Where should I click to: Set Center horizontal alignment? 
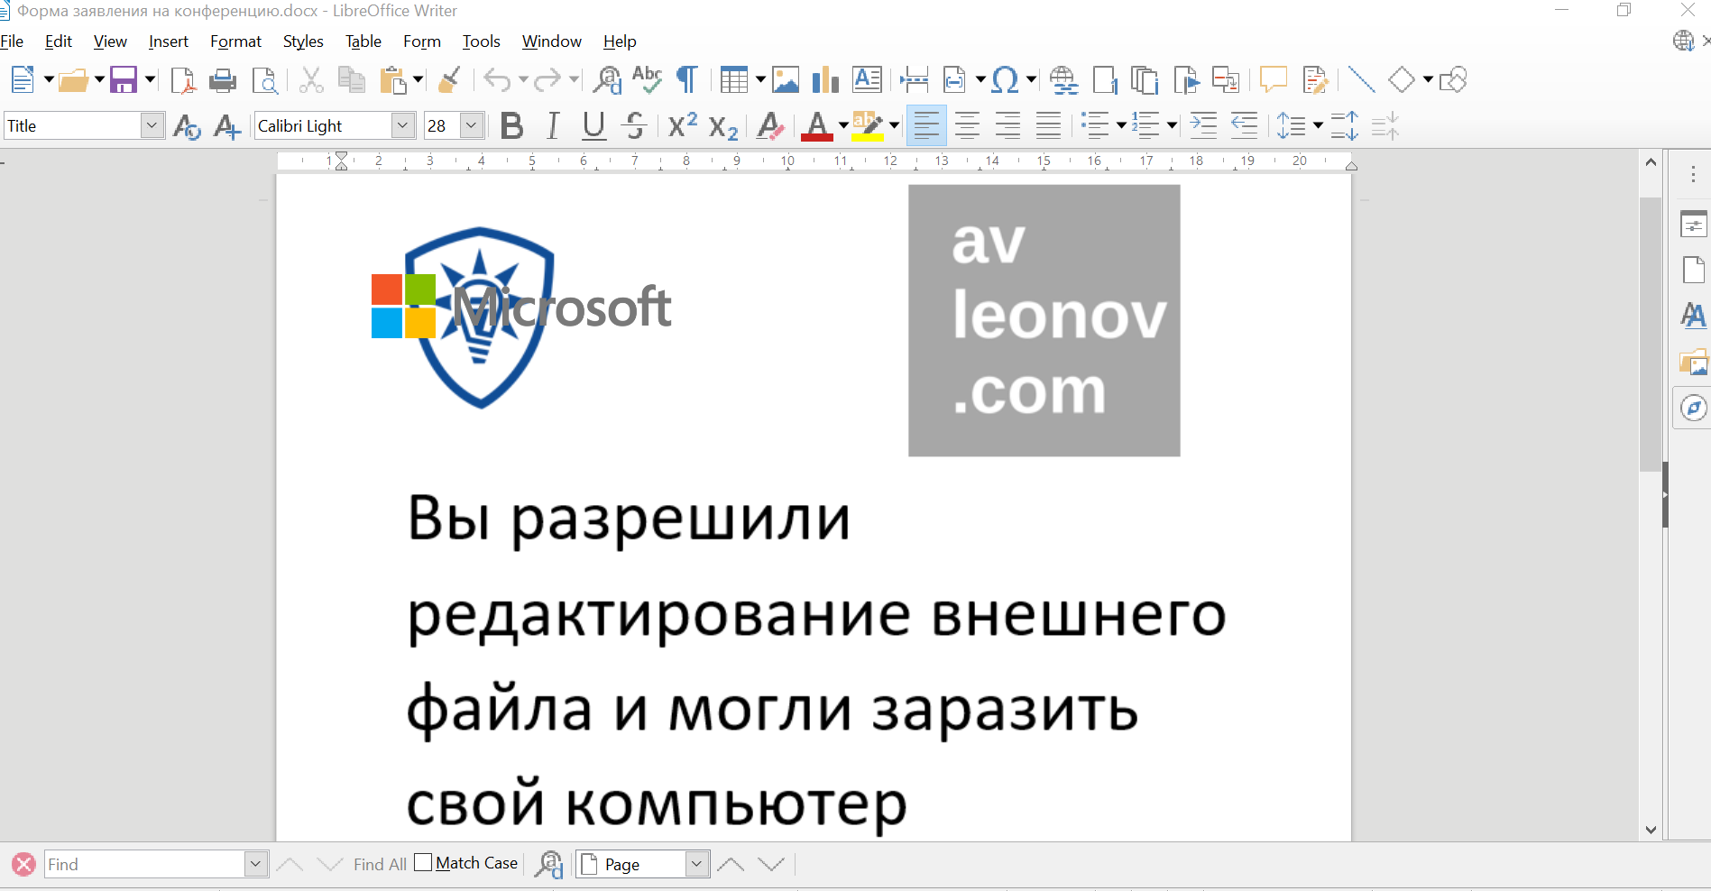click(x=967, y=126)
